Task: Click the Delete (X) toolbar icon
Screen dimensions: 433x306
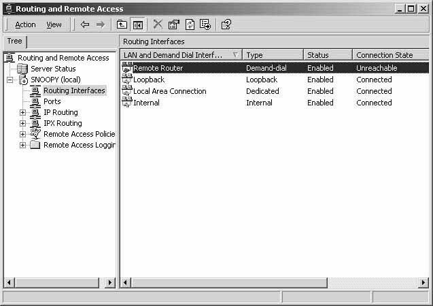Action: coord(158,24)
